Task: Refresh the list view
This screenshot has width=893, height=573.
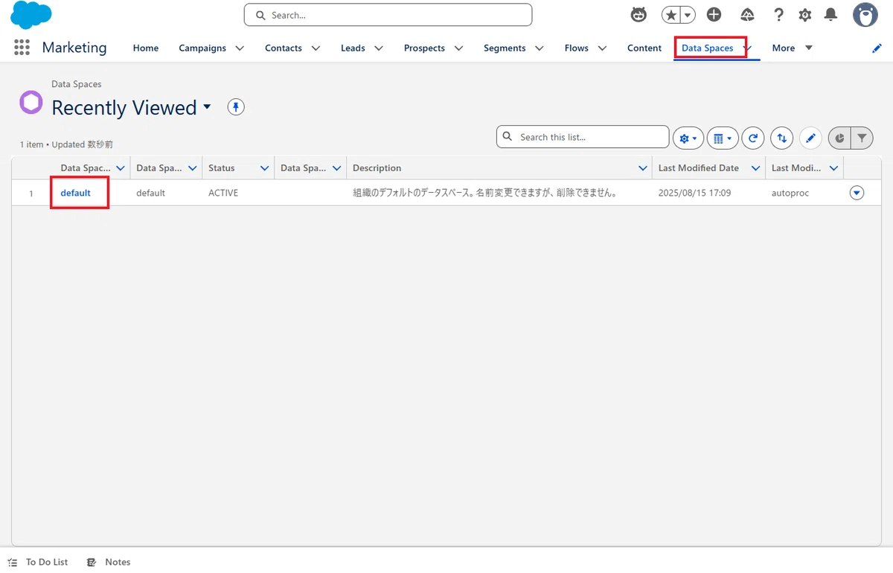Action: [753, 138]
